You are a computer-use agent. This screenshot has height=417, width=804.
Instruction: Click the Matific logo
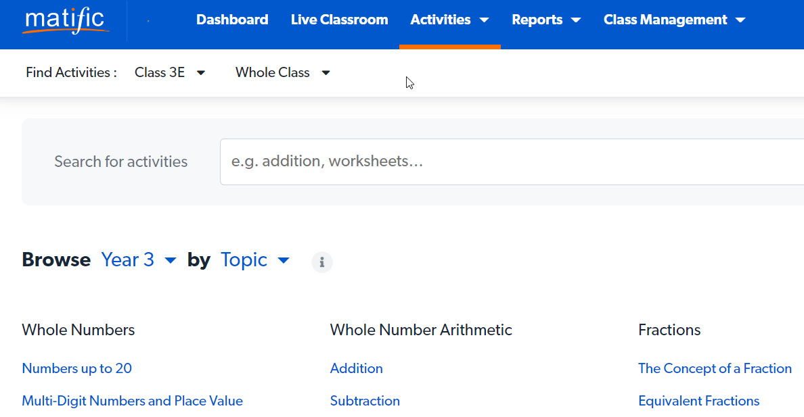65,20
